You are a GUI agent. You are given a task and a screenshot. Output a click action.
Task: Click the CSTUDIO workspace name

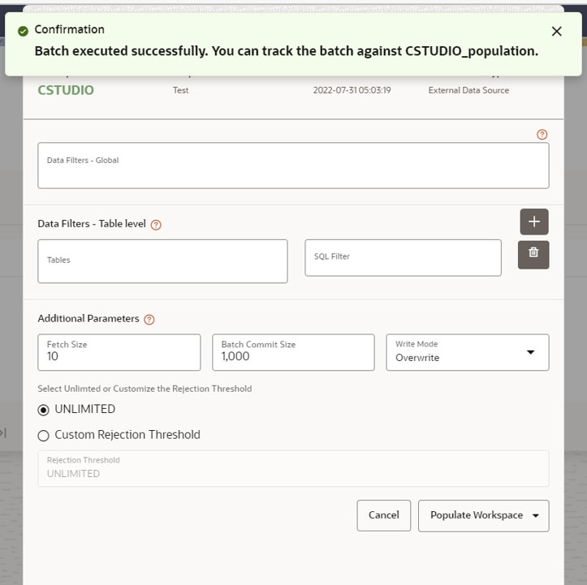click(66, 90)
